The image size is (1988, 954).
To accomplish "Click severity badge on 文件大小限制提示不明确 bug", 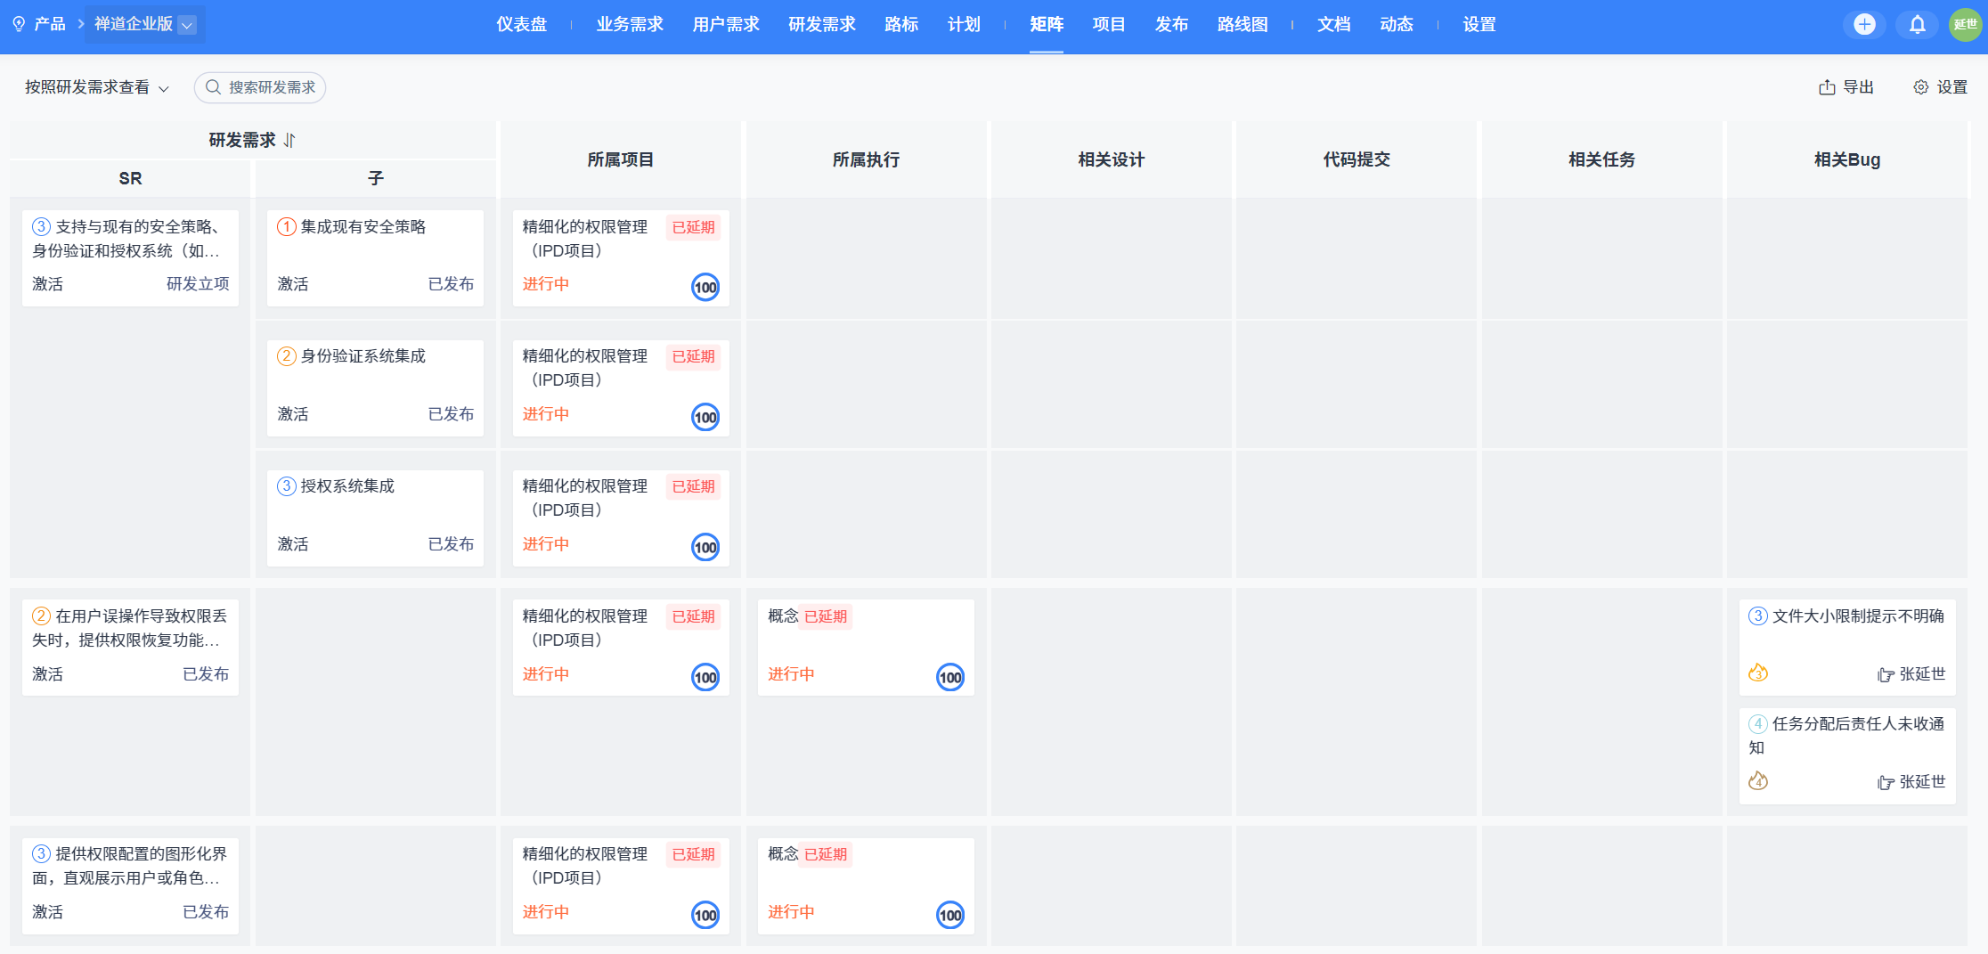I will pos(1758,616).
